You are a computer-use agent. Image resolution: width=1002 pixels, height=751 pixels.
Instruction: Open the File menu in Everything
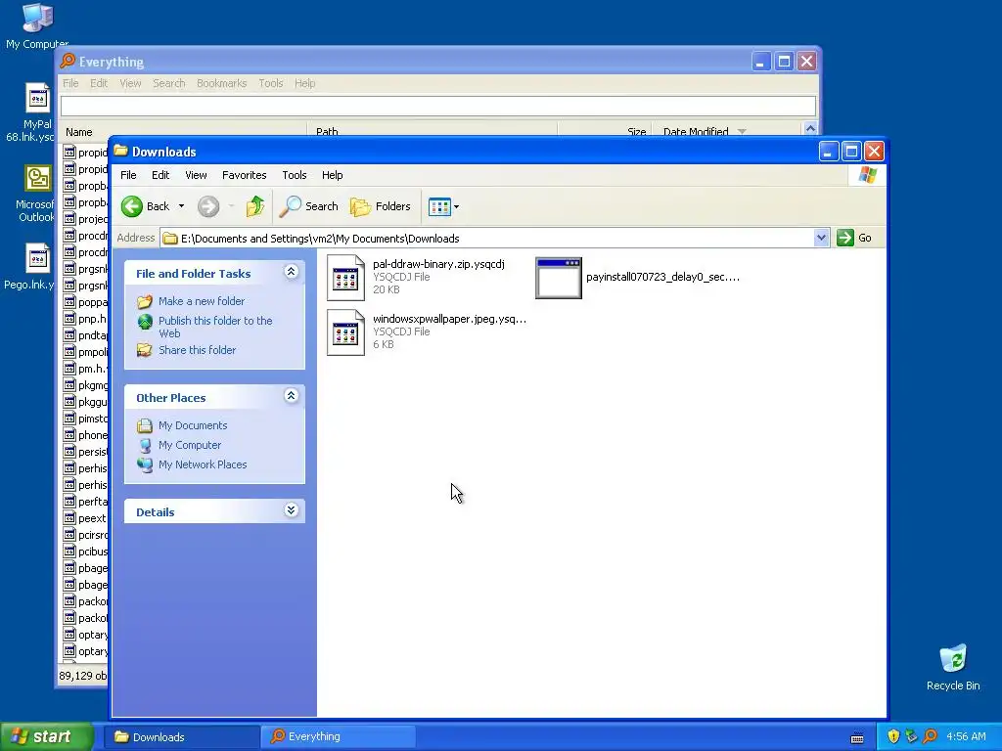coord(70,83)
